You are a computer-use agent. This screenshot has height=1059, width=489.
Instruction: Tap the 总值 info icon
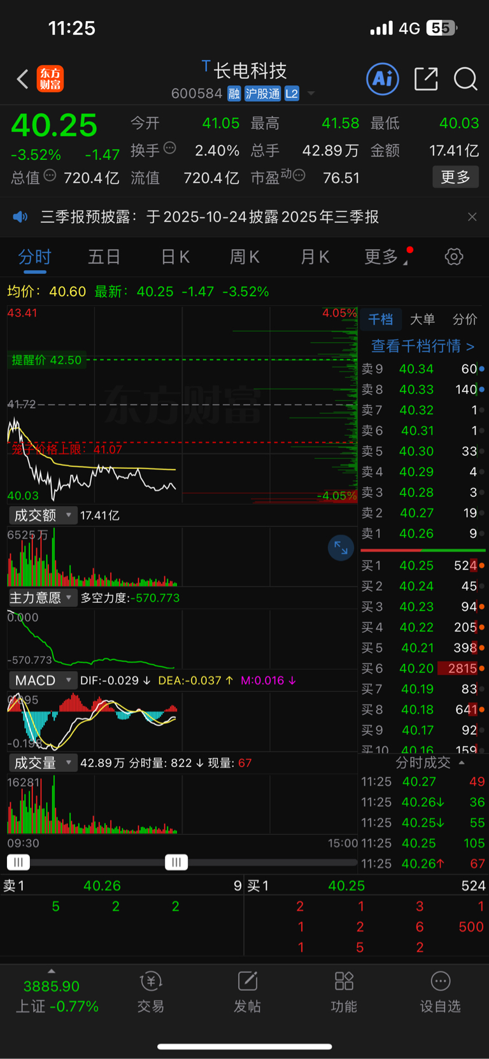point(50,175)
